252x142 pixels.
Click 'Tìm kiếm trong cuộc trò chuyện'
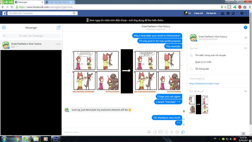click(x=210, y=55)
